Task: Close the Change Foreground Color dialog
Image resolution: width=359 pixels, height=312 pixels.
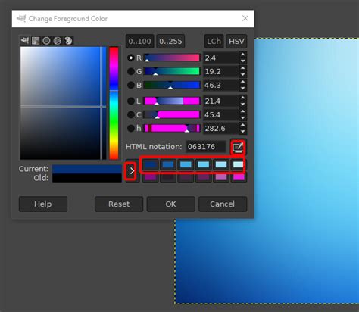Action: [245, 18]
